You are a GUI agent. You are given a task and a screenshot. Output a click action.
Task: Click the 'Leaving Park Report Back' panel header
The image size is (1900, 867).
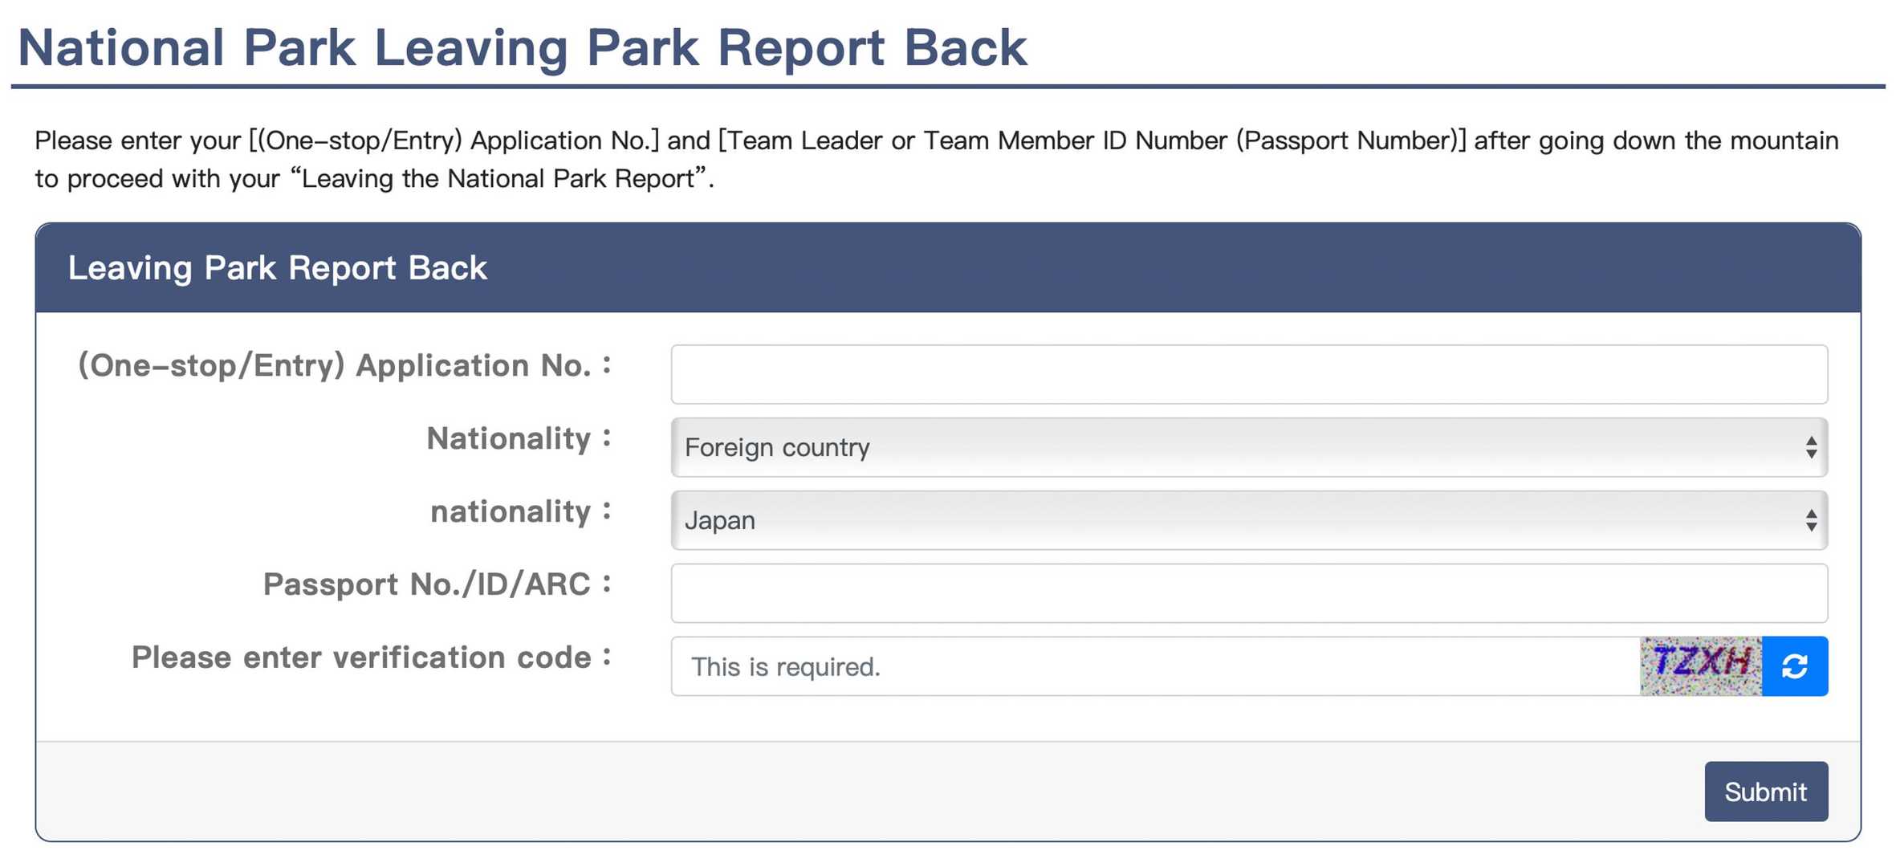click(277, 268)
